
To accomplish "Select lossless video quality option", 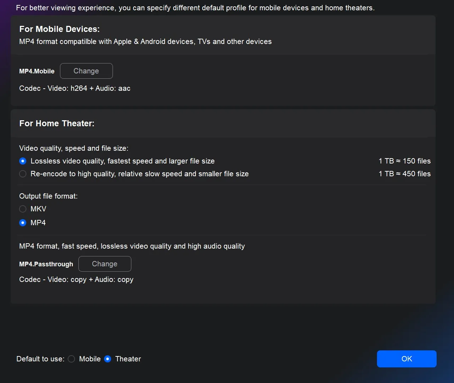I will [x=22, y=161].
